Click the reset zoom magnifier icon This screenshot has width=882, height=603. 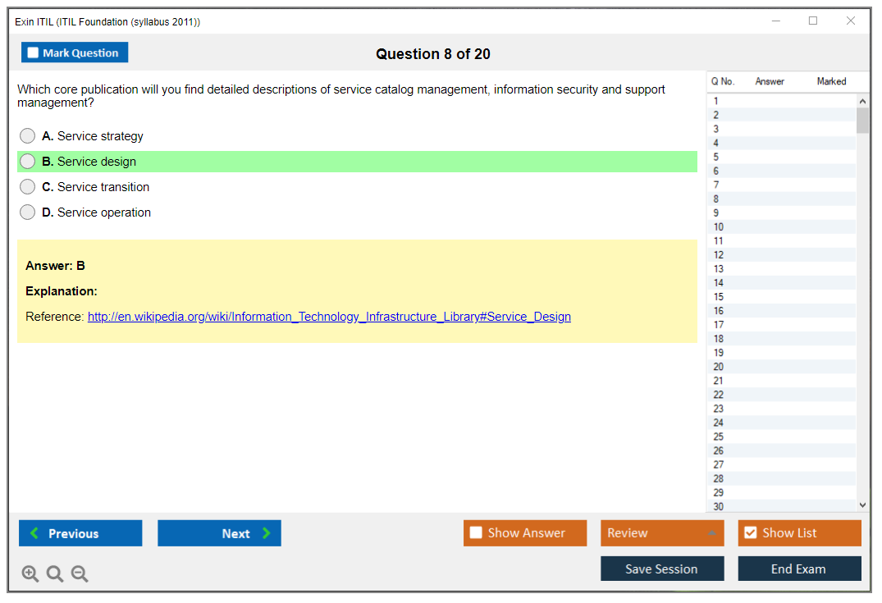pyautogui.click(x=55, y=574)
